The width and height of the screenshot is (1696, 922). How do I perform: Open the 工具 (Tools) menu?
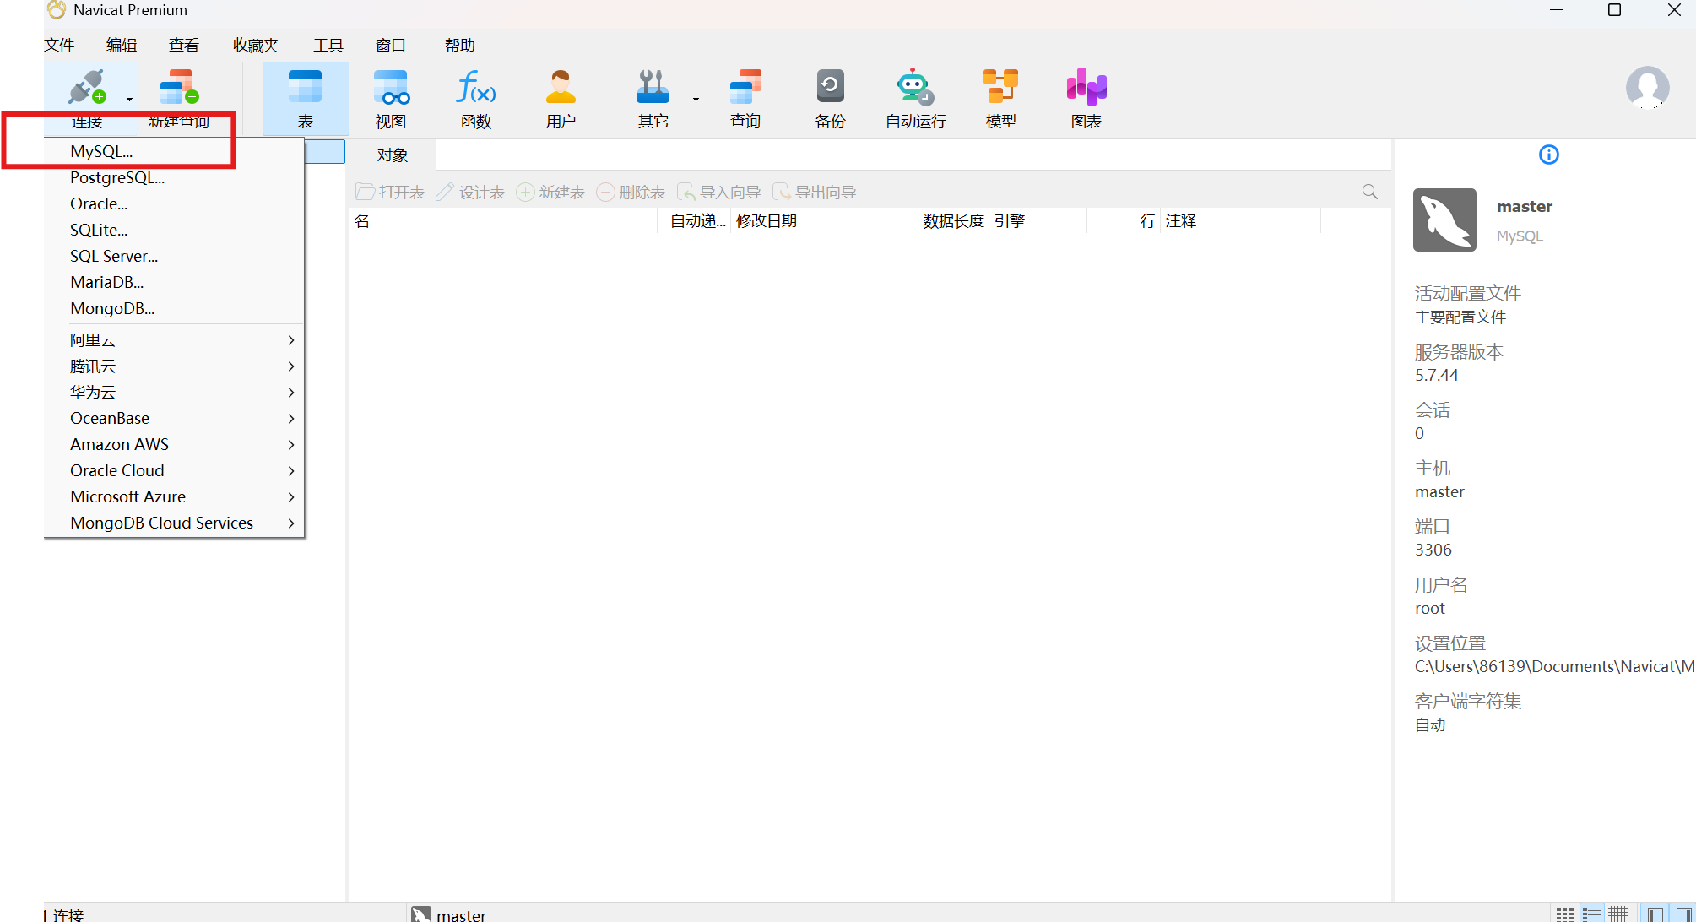328,45
